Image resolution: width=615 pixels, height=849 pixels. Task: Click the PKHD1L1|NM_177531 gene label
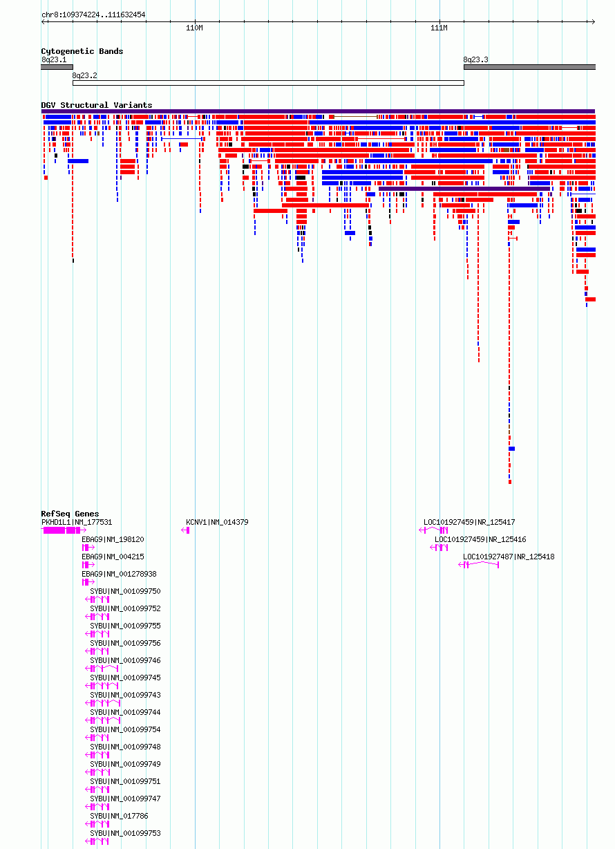(x=77, y=522)
